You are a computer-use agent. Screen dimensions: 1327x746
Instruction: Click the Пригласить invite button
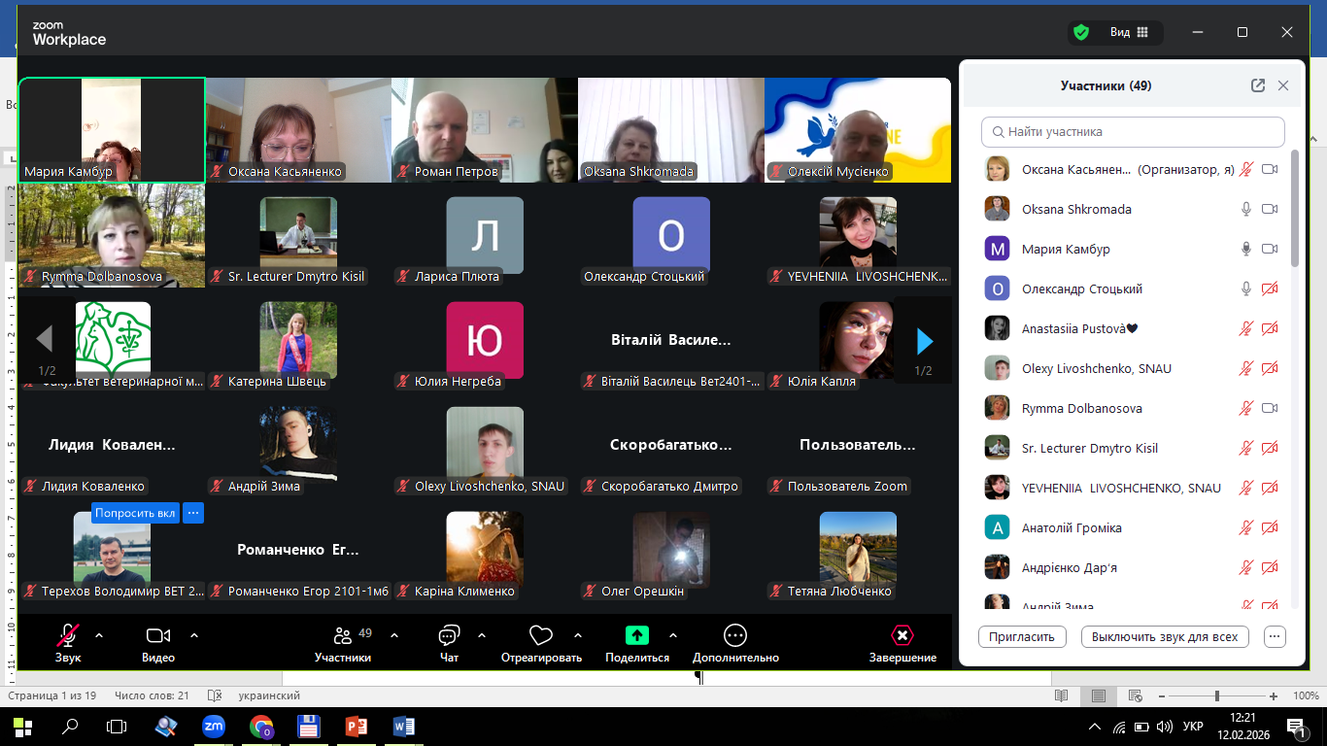[1022, 637]
